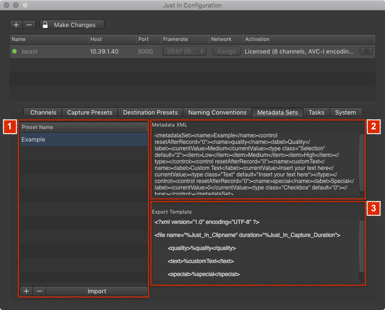Click the quality tag line in Export Template

coord(201,248)
